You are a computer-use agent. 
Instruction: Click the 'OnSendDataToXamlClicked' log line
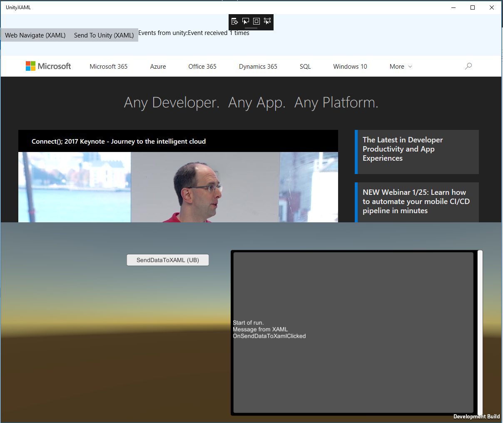269,336
